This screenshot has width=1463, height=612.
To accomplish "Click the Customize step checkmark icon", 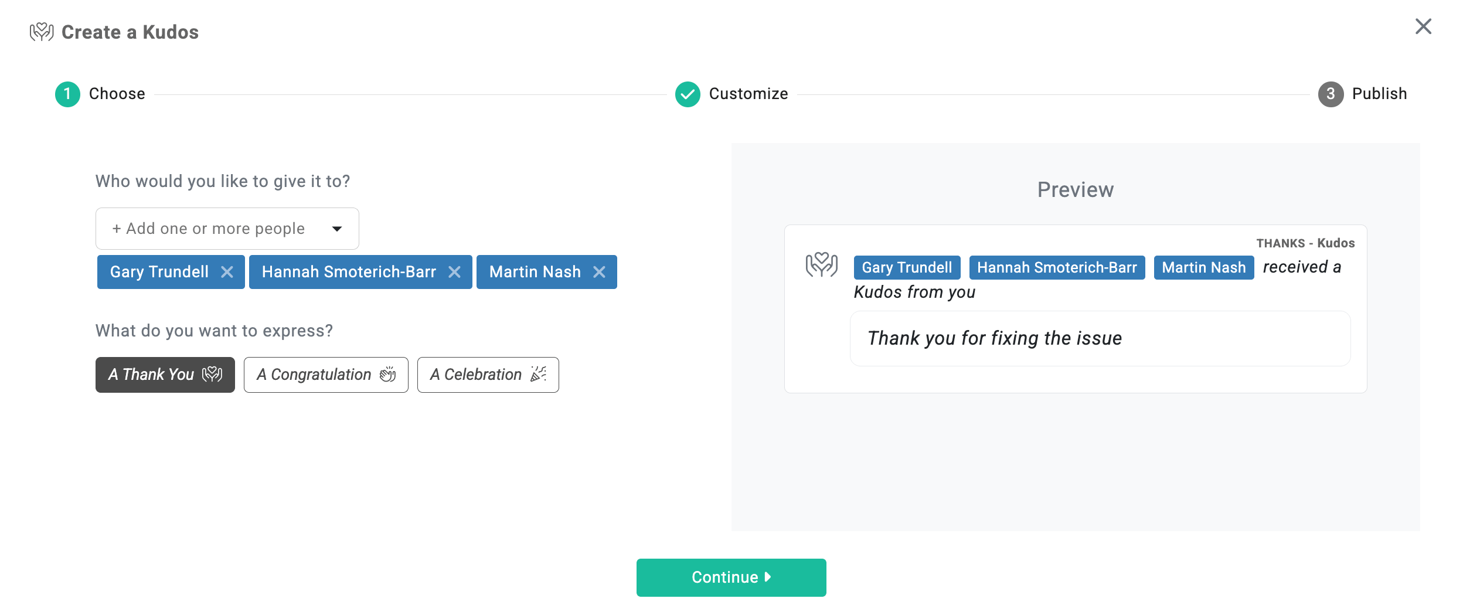I will (688, 94).
